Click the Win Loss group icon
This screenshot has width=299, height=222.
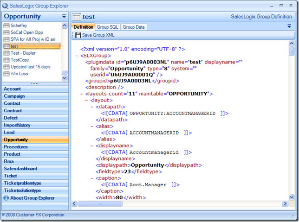(6, 74)
